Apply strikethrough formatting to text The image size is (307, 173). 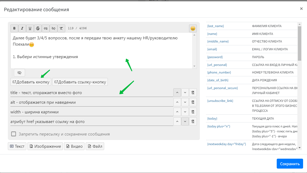pos(38,28)
